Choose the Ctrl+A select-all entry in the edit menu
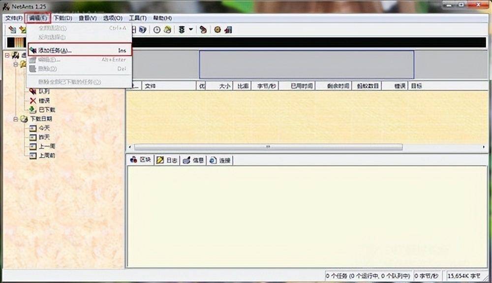The width and height of the screenshot is (492, 283). 80,28
